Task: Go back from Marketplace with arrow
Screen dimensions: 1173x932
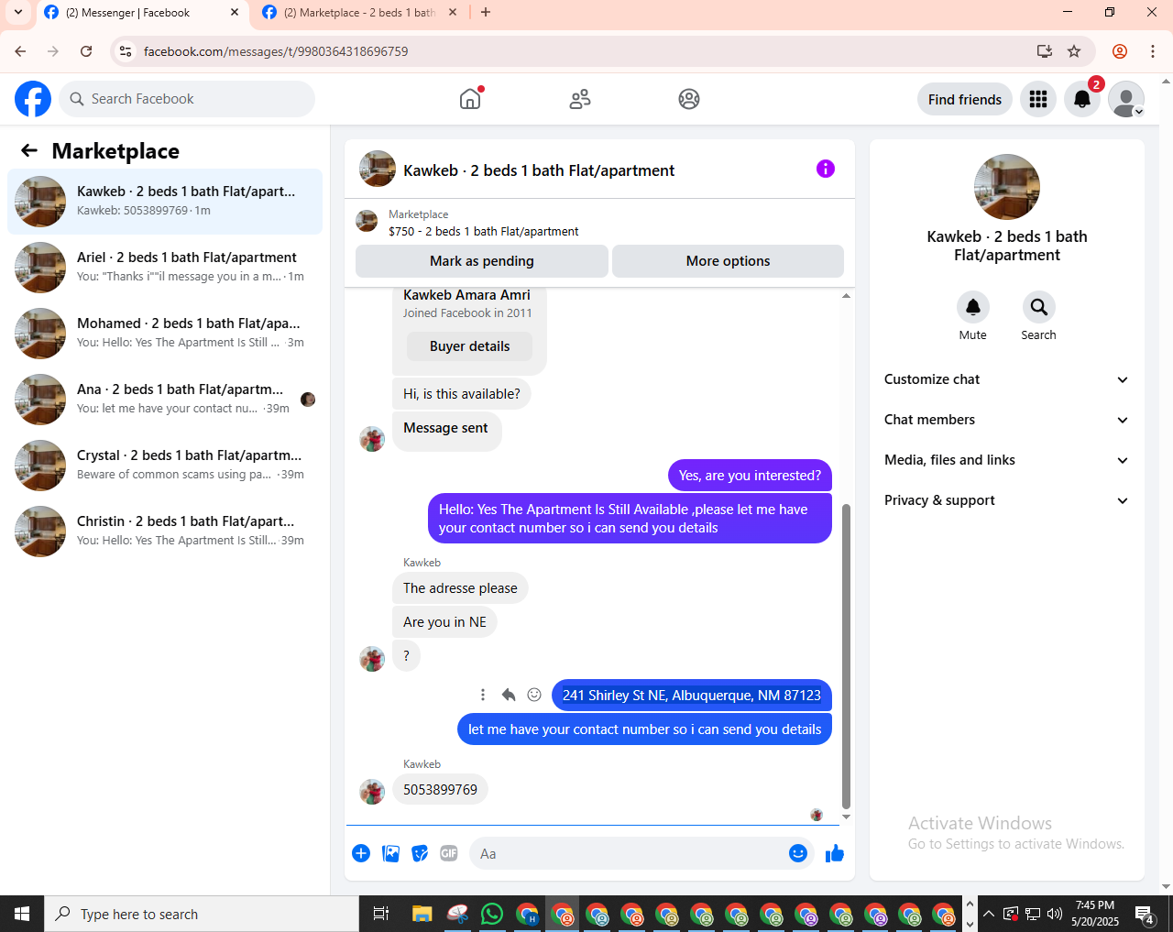Action: (29, 150)
